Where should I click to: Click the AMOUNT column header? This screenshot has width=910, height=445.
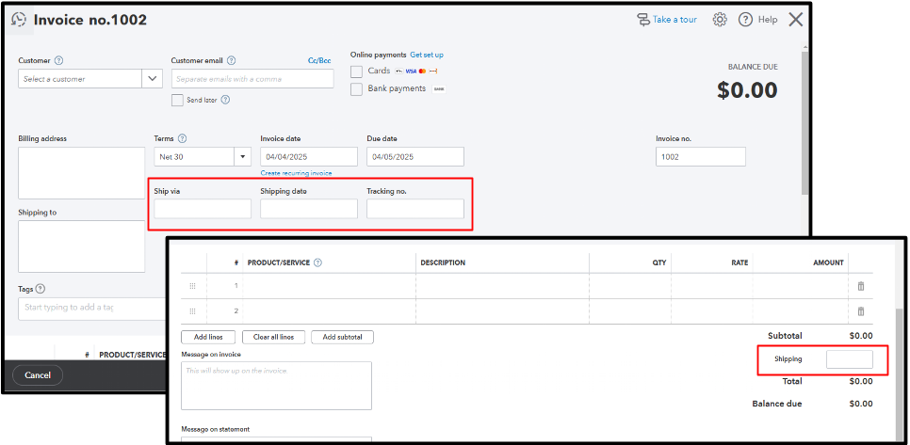click(x=828, y=262)
